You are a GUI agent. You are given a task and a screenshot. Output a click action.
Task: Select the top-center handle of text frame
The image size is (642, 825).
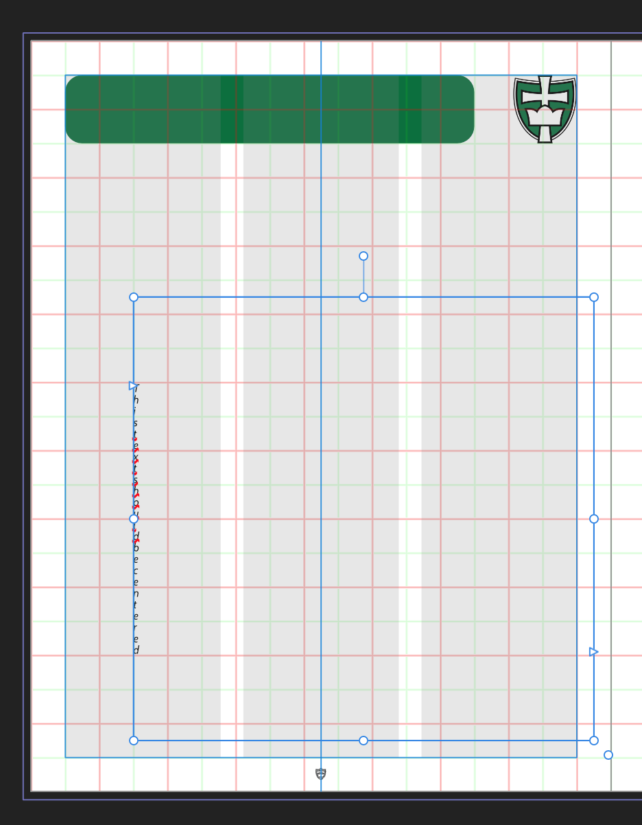coord(364,297)
